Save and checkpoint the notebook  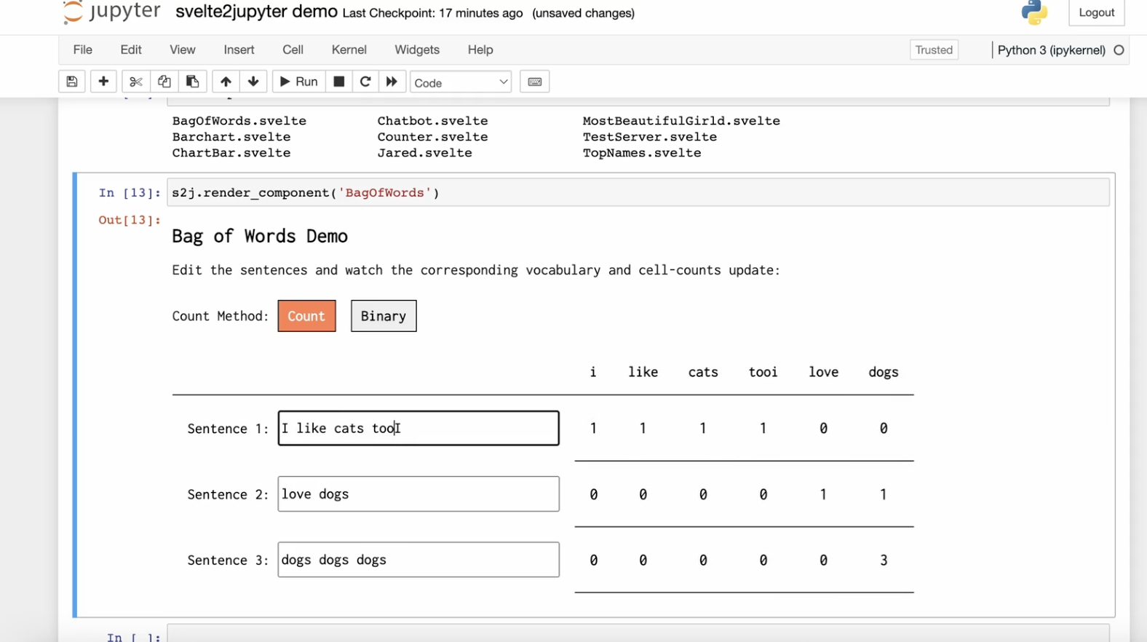tap(71, 82)
